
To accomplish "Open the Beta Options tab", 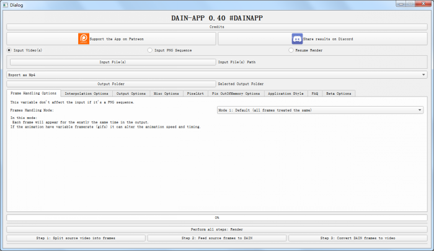I will [x=339, y=94].
